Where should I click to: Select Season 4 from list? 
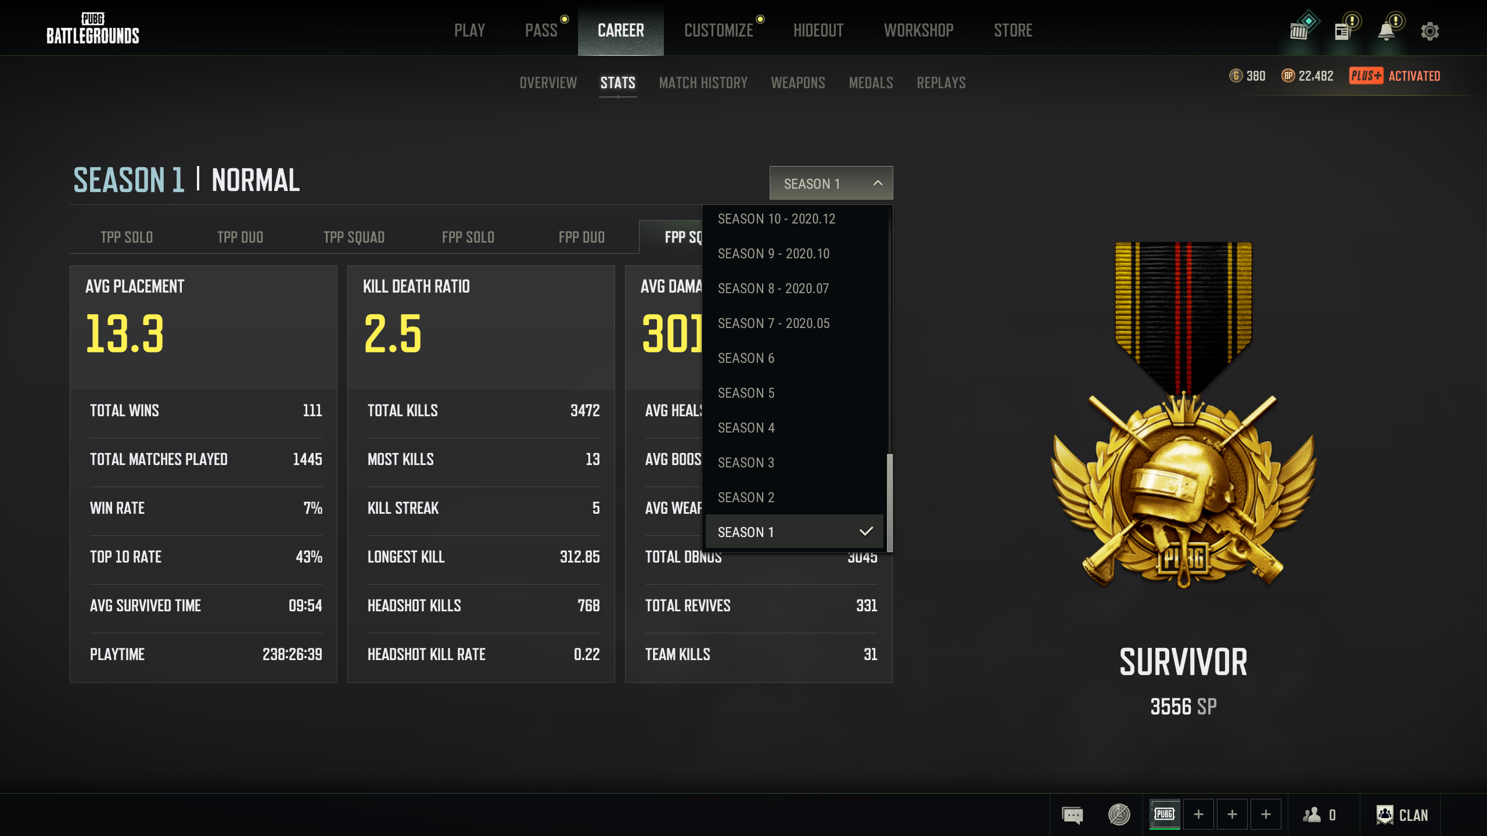tap(795, 428)
